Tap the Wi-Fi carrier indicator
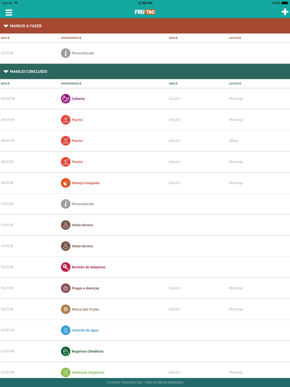The height and width of the screenshot is (387, 290). pyautogui.click(x=10, y=3)
